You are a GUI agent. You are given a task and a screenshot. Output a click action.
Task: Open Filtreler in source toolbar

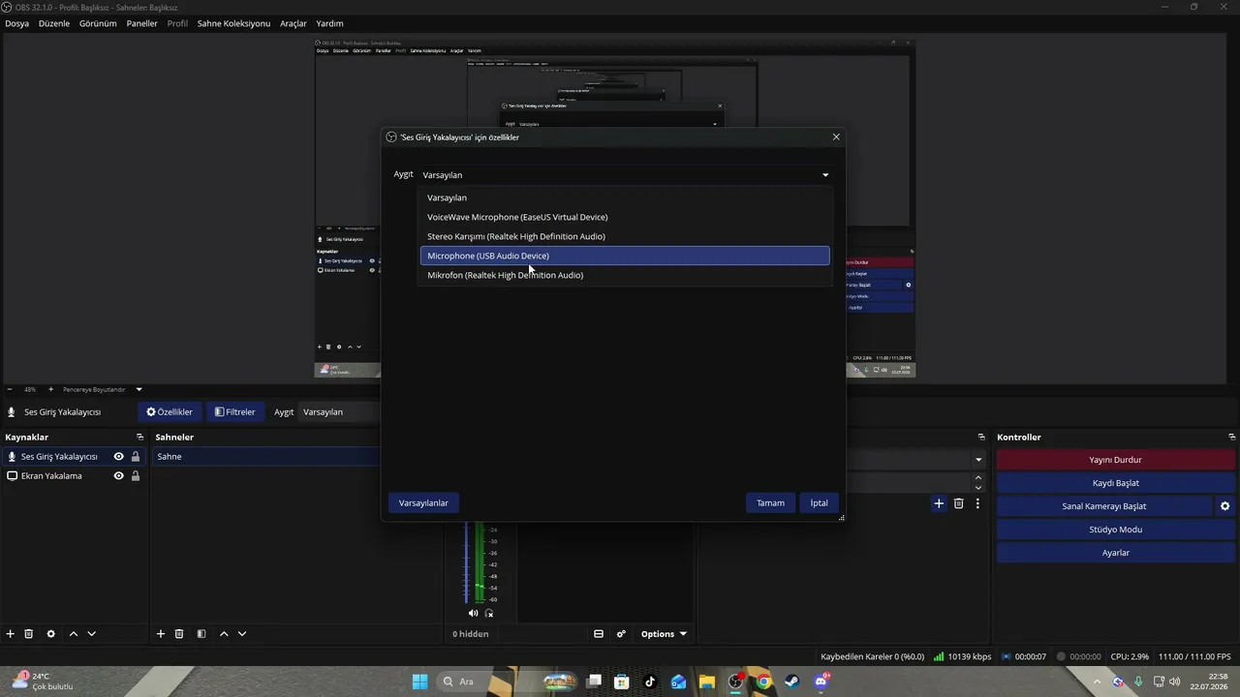click(x=234, y=412)
